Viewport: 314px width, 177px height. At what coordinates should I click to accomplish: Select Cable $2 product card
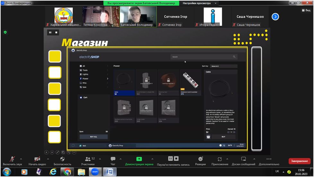click(124, 83)
